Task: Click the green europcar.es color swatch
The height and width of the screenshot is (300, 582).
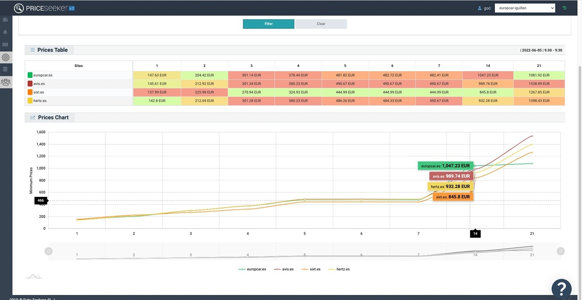Action: click(x=30, y=75)
